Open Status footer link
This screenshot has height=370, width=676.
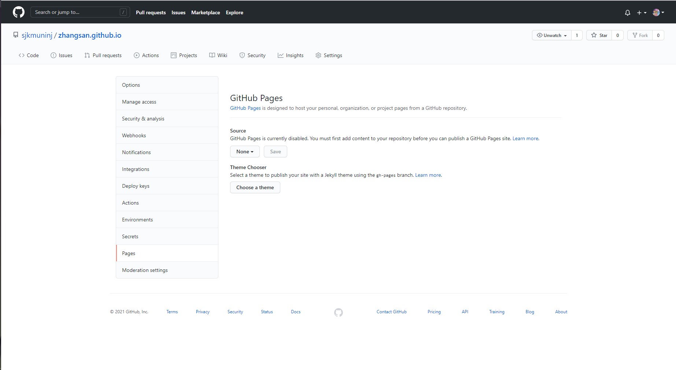click(267, 312)
